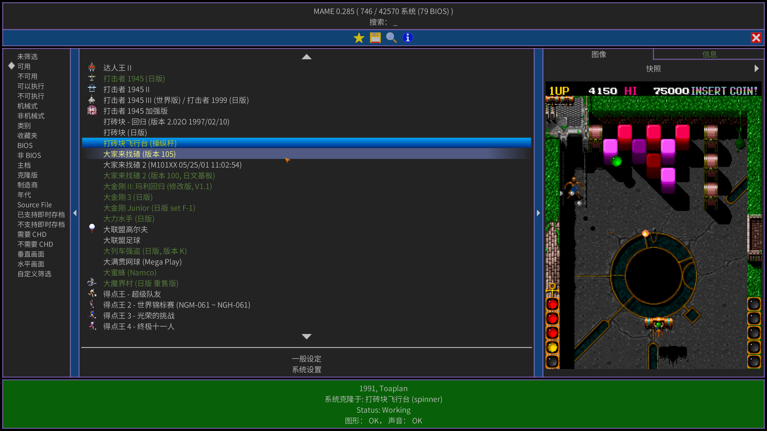
Task: Click the right arrow next to 快照
Action: (x=757, y=69)
